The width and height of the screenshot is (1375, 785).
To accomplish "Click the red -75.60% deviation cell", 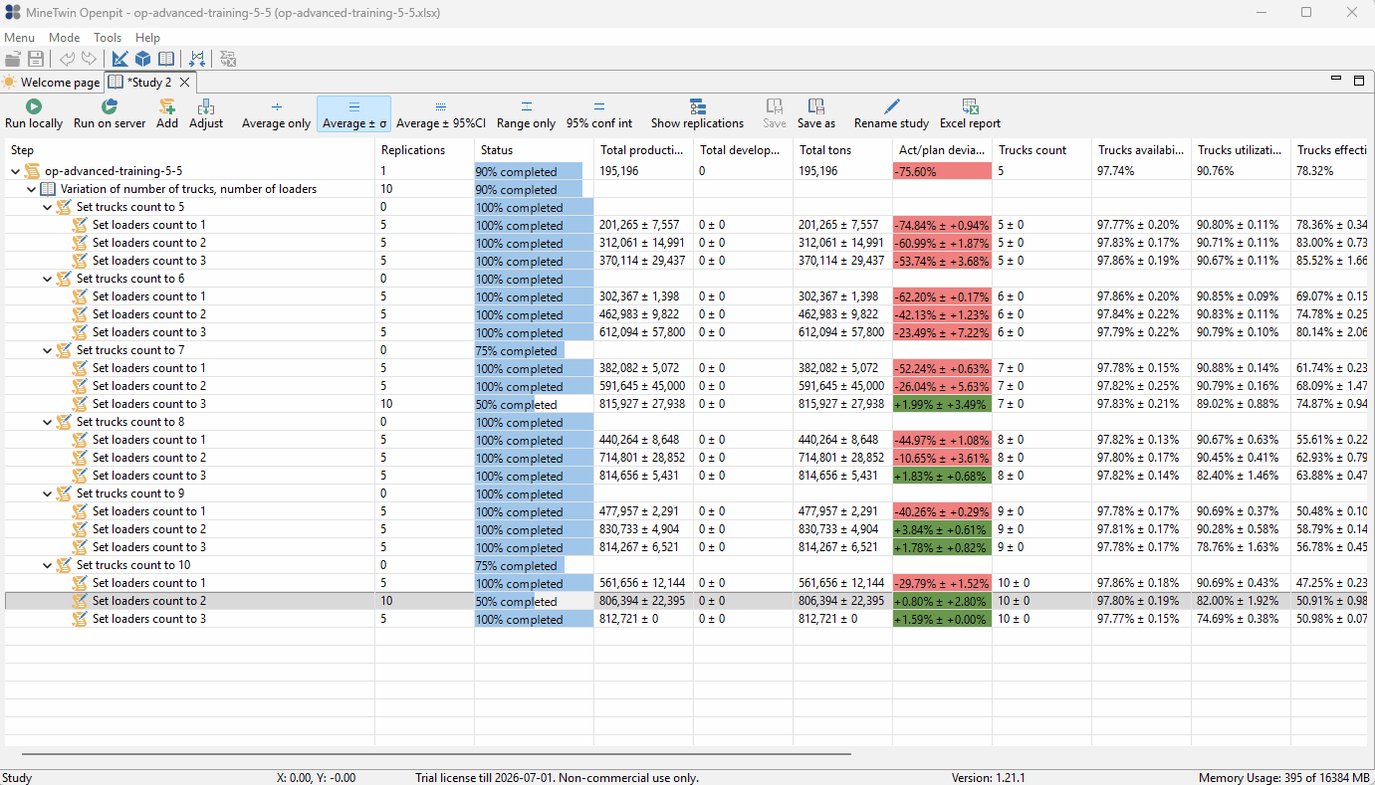I will (x=942, y=171).
